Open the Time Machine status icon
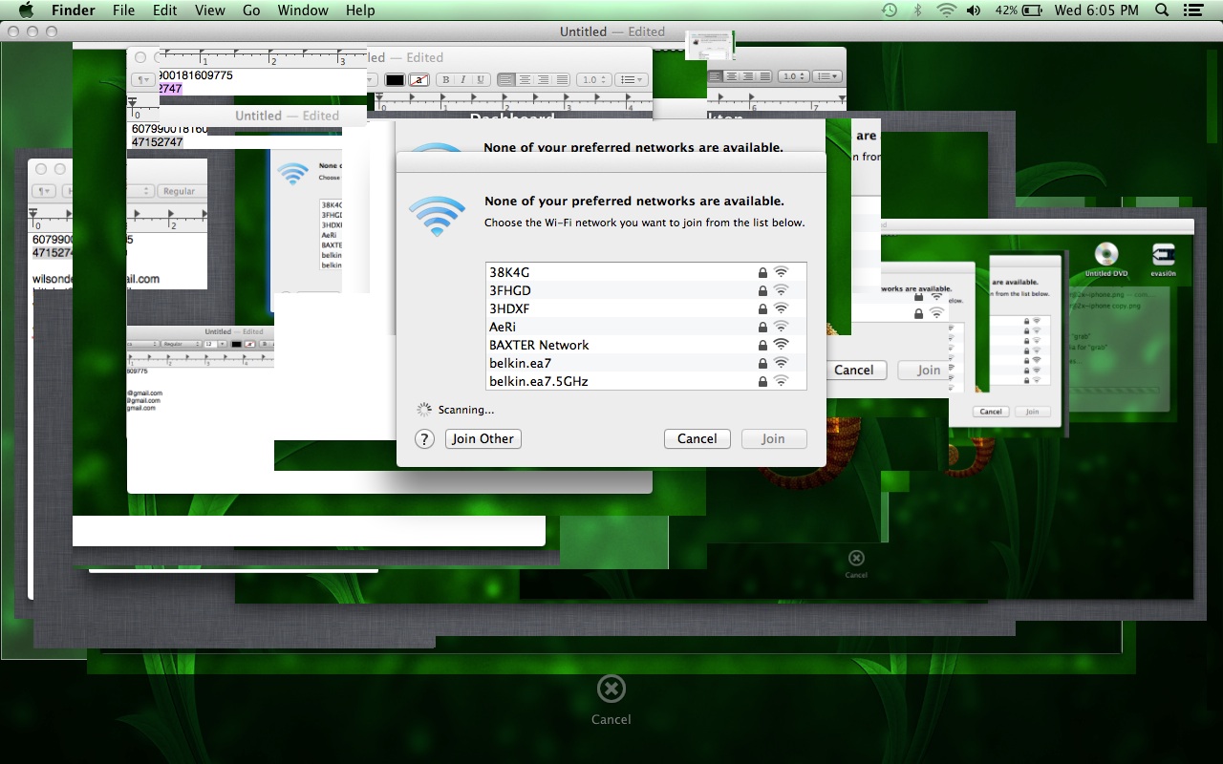 pyautogui.click(x=890, y=11)
